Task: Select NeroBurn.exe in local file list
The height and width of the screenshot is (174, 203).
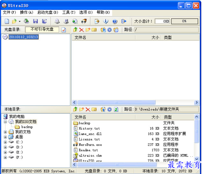Action: coord(90,145)
